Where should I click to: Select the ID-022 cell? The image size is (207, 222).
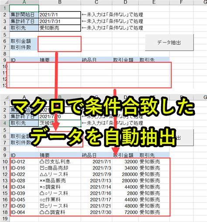24,174
